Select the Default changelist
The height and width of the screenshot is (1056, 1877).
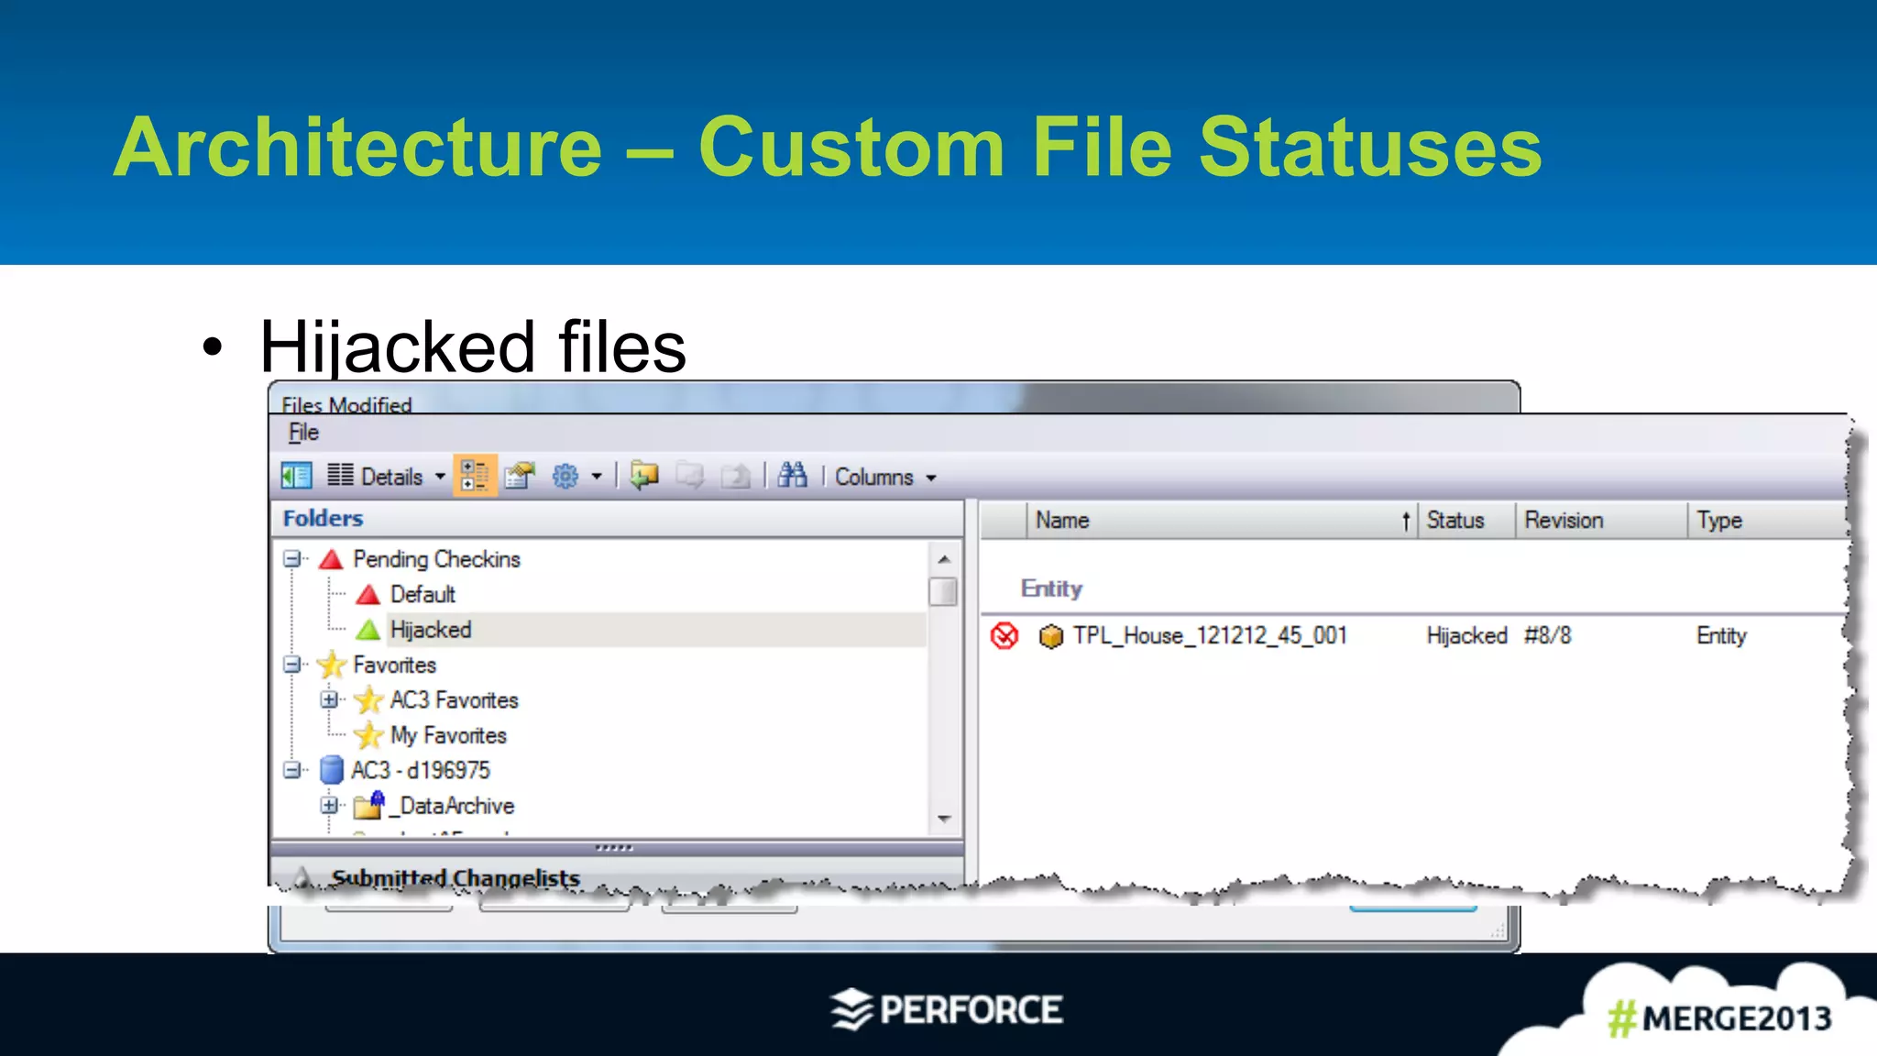click(423, 595)
